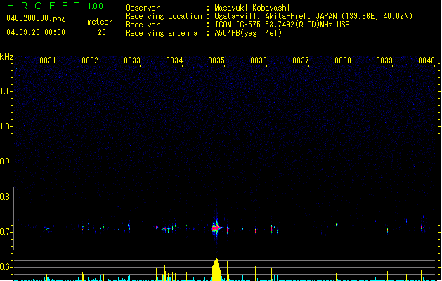Click the strong meteor echo at 0835
This screenshot has height=281, width=442.
[x=216, y=227]
